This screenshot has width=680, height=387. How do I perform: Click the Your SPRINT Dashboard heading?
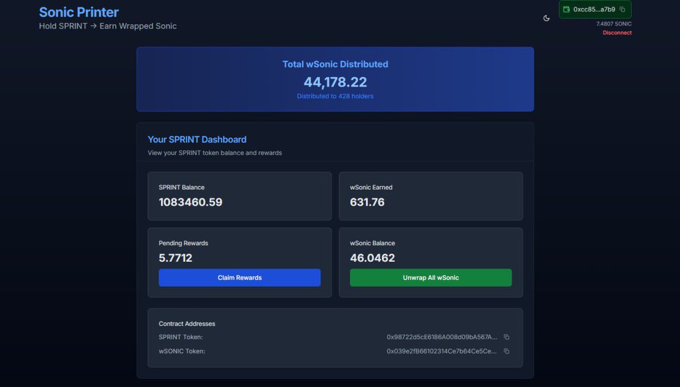197,139
